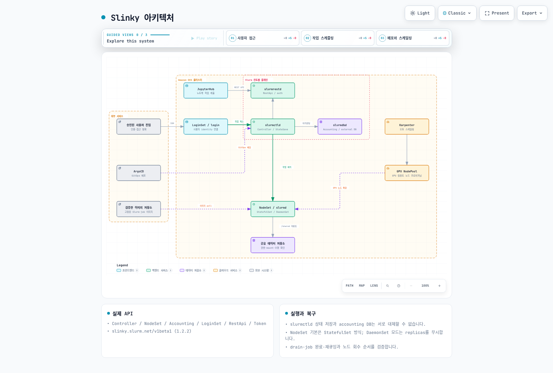553x373 pixels.
Task: Zoom out with the minus button
Action: (x=411, y=286)
